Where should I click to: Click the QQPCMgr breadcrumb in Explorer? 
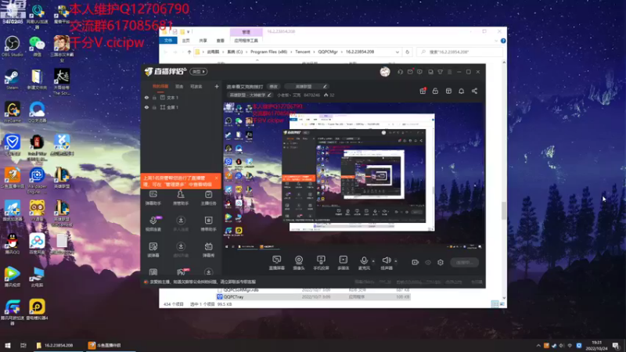click(328, 52)
